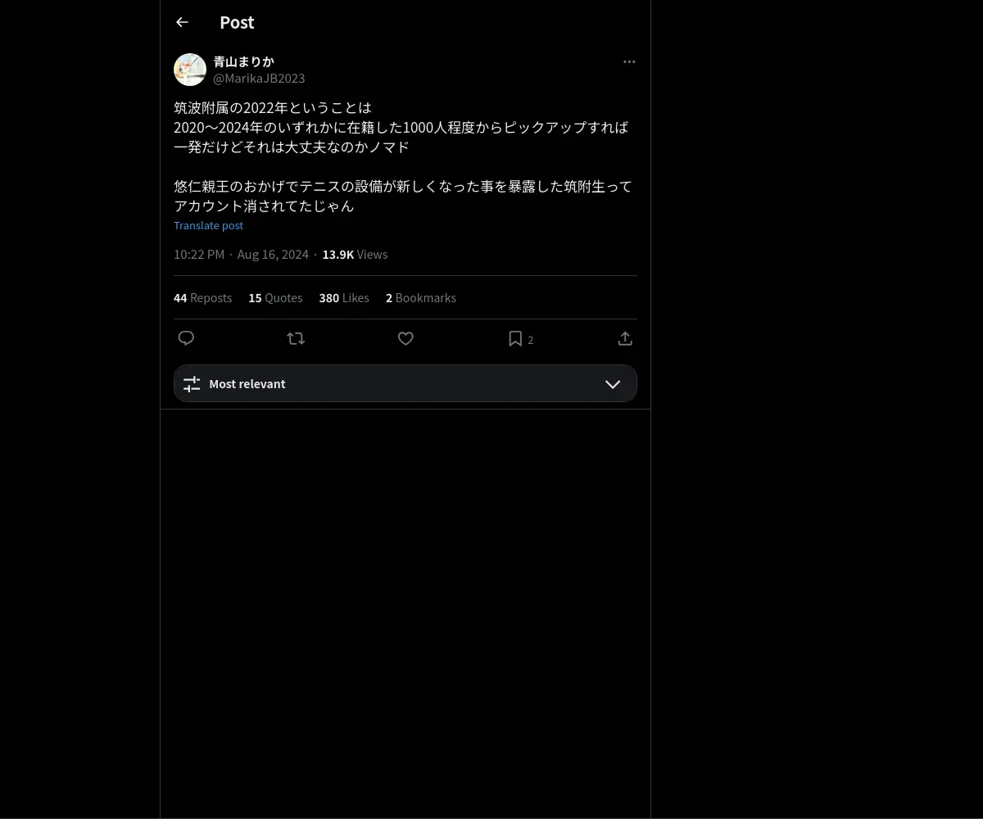Click the sliders filter icon
This screenshot has height=819, width=983.
point(192,384)
